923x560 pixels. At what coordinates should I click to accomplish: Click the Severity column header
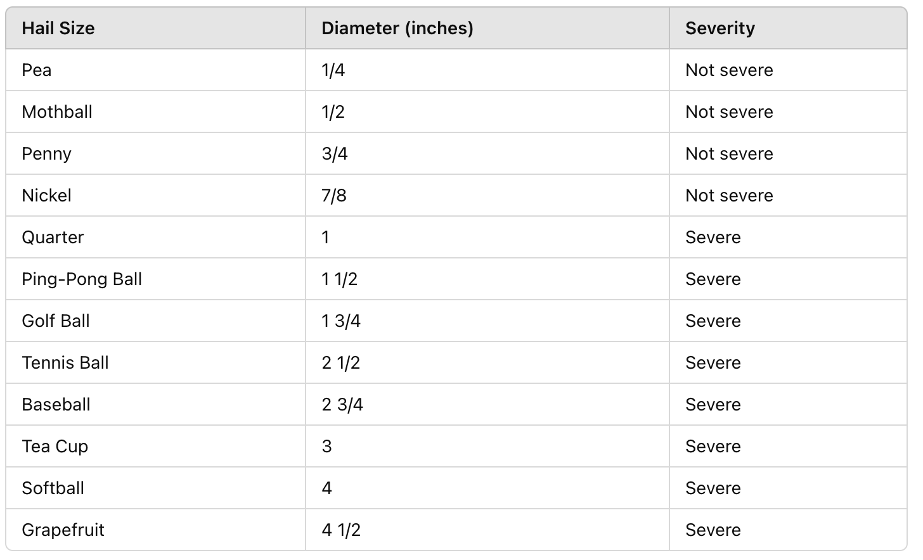[788, 28]
